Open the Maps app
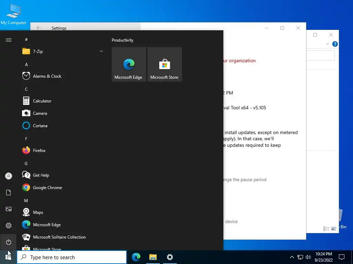Screen dimensions: 353x264 click(x=63, y=212)
